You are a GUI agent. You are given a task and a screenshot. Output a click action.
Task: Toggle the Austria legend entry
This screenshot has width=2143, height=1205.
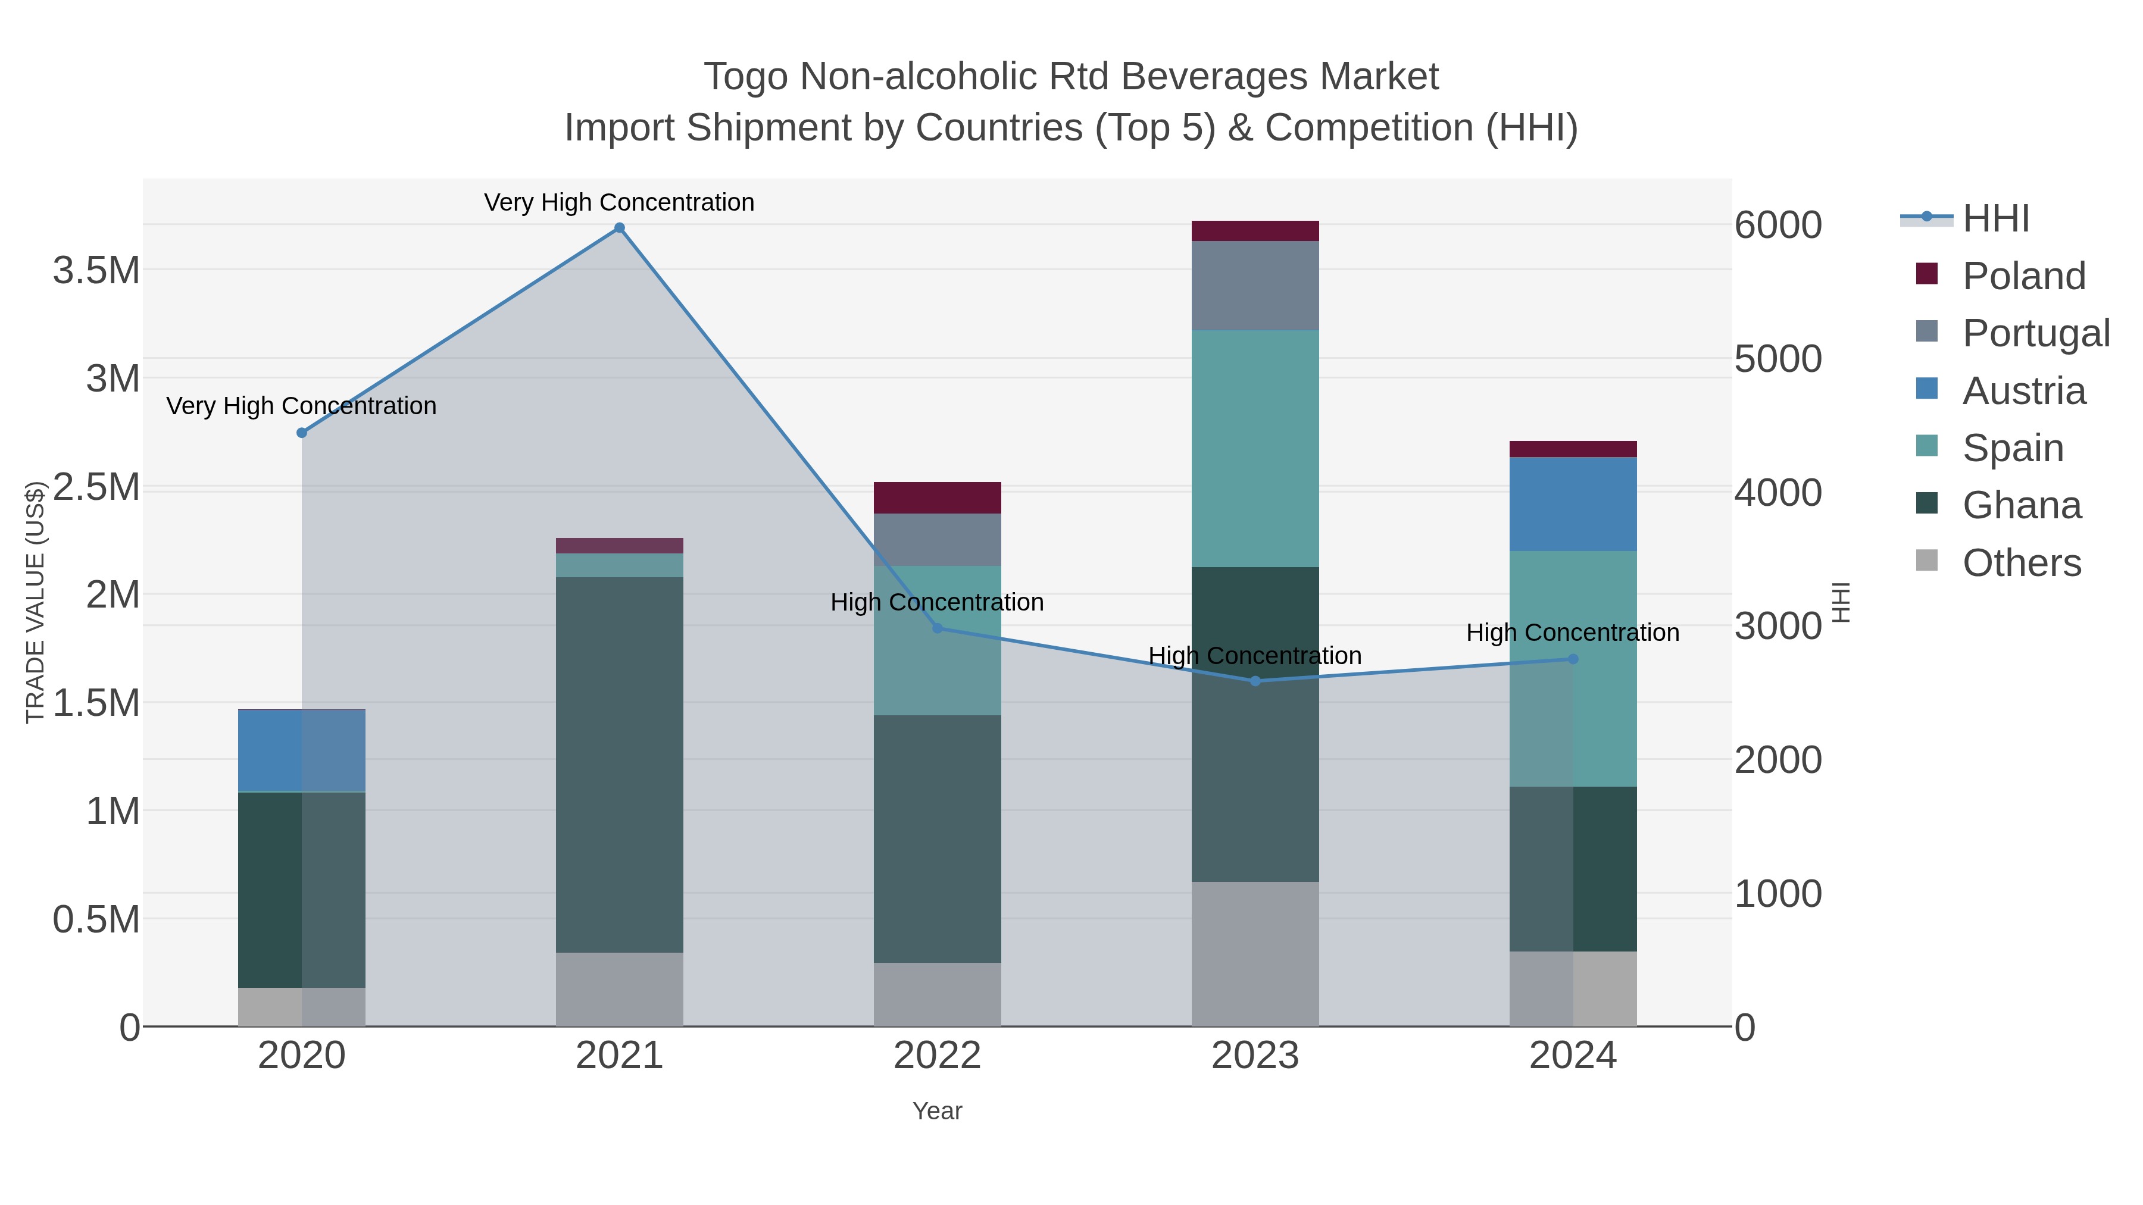(2001, 391)
